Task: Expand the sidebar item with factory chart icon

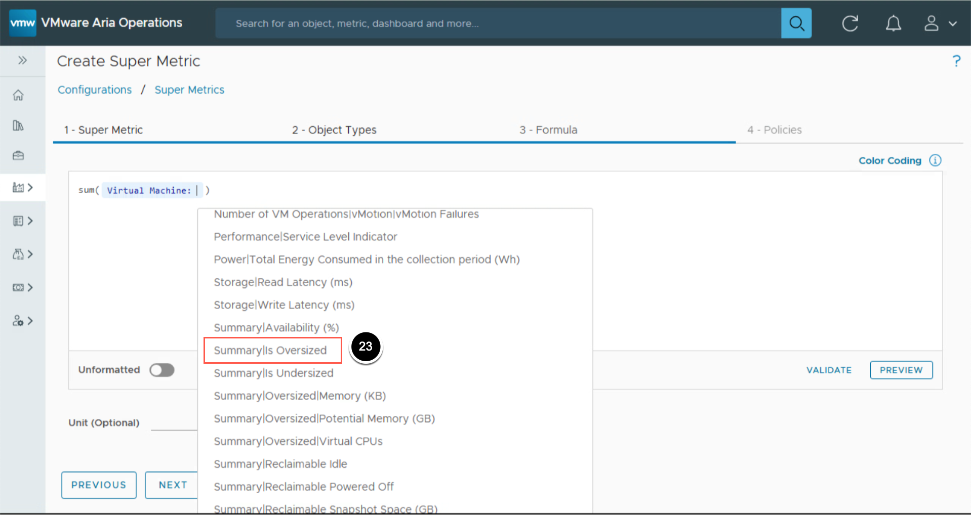Action: pyautogui.click(x=23, y=188)
